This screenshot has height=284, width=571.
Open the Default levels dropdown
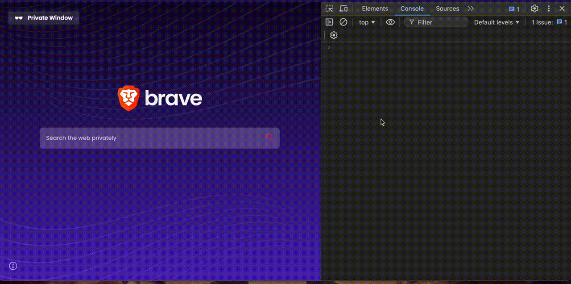click(497, 22)
